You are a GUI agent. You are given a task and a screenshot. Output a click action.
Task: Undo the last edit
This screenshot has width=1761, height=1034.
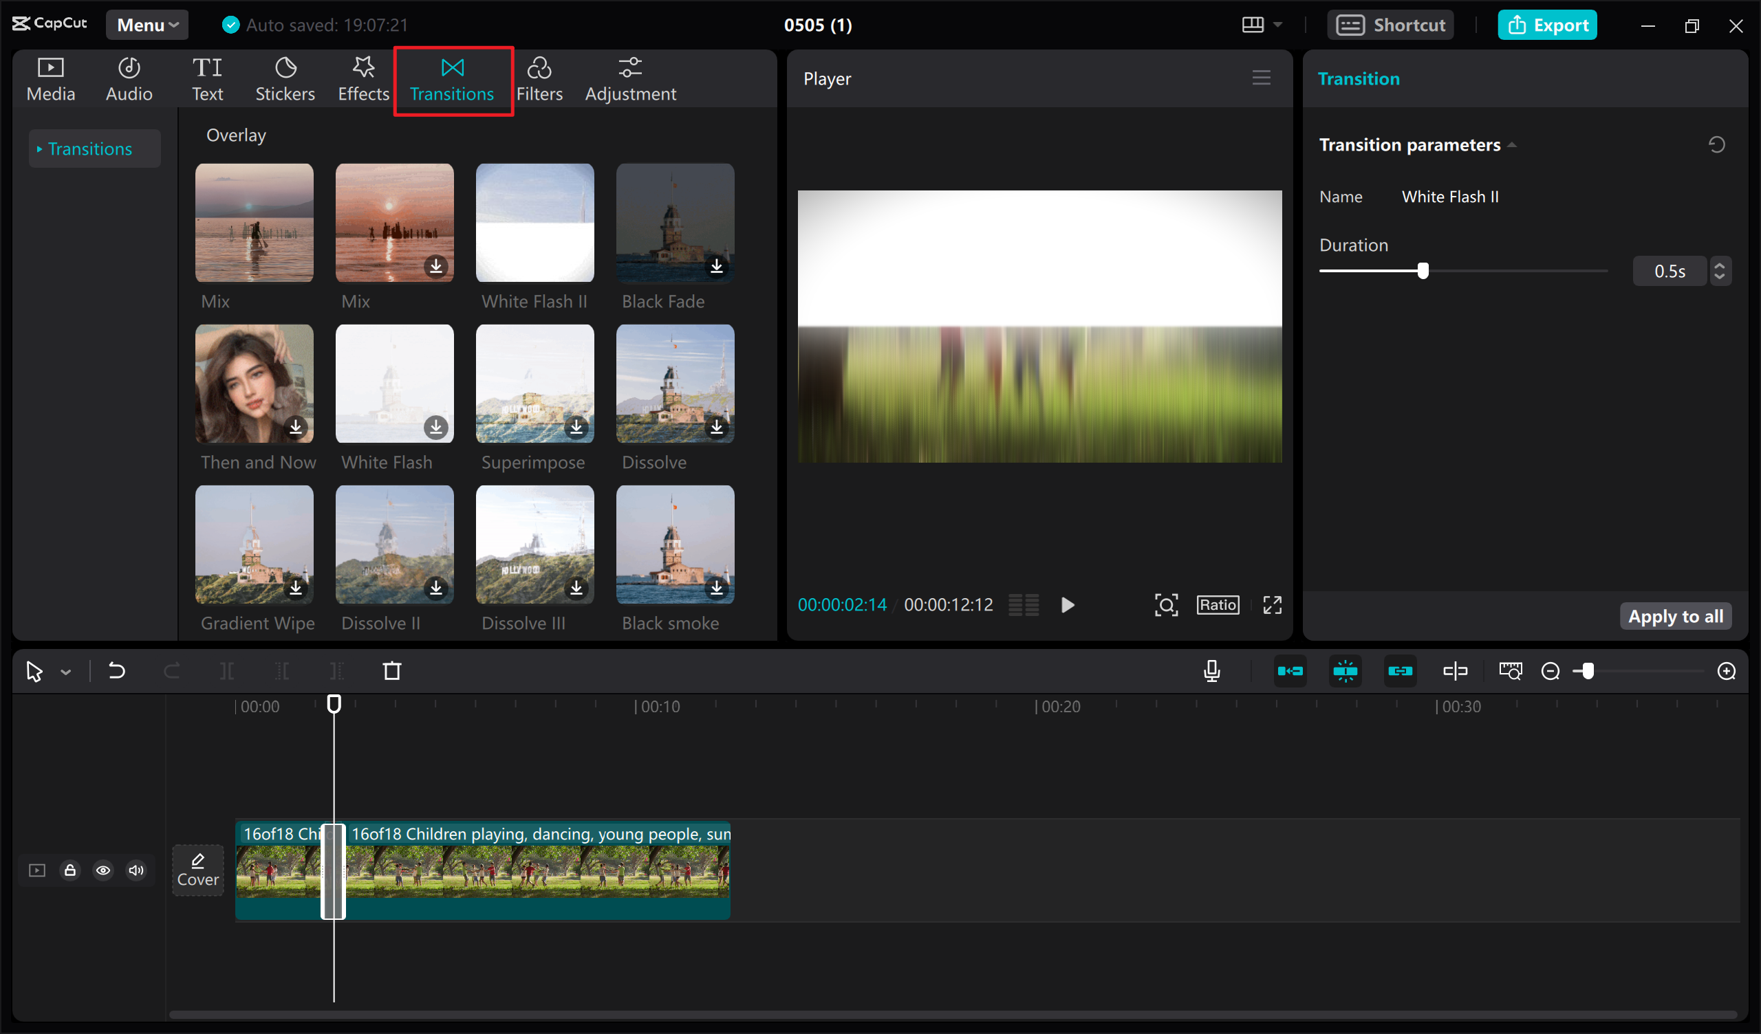click(116, 671)
